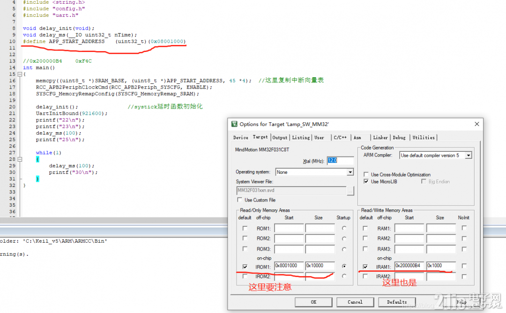
Task: Click SYSCFG_MemoryRemapConfig line in editor
Action: pyautogui.click(x=118, y=94)
